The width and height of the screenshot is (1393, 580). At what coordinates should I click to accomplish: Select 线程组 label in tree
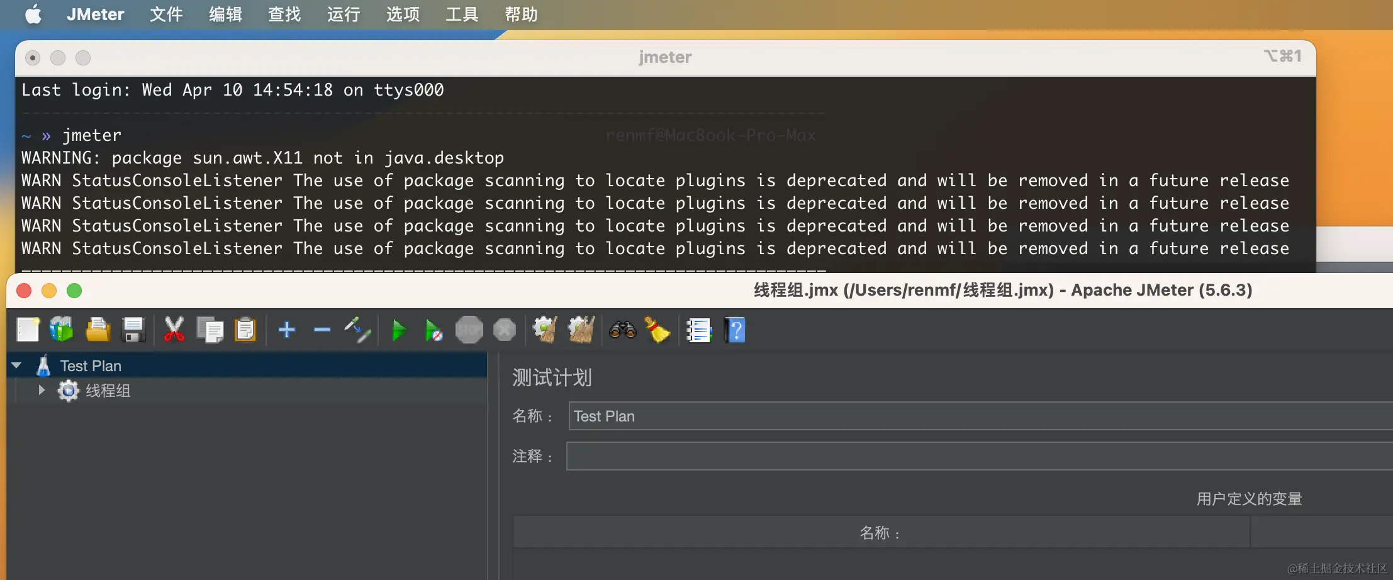coord(108,391)
